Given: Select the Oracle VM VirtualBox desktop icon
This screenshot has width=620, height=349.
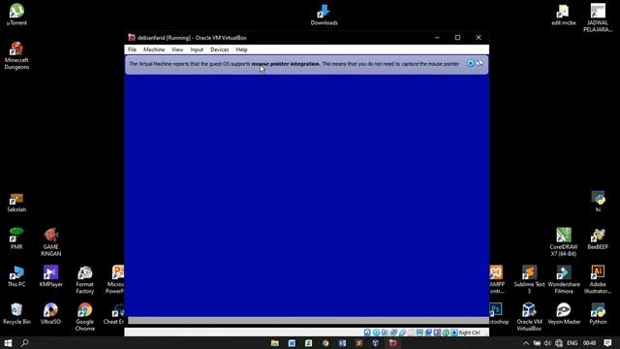Looking at the screenshot, I should coord(530,317).
